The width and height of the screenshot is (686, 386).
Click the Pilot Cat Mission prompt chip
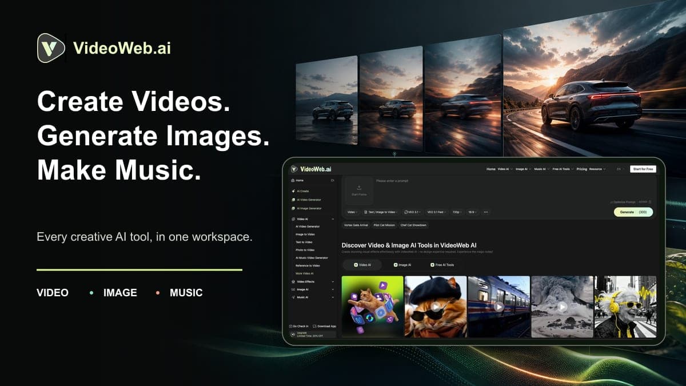point(384,225)
